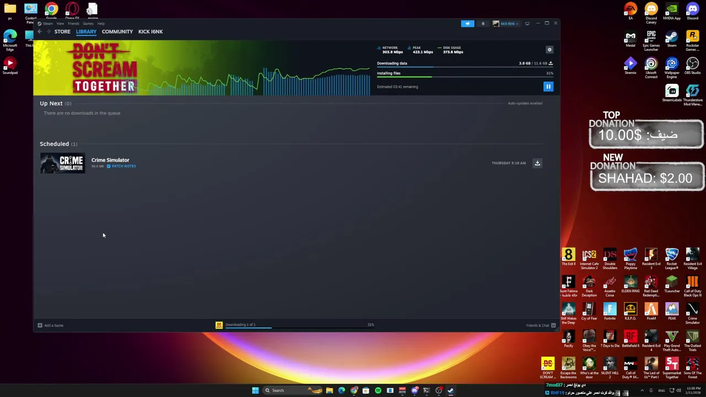This screenshot has height=397, width=706.
Task: Open the Games menu in Steam
Action: pos(88,24)
